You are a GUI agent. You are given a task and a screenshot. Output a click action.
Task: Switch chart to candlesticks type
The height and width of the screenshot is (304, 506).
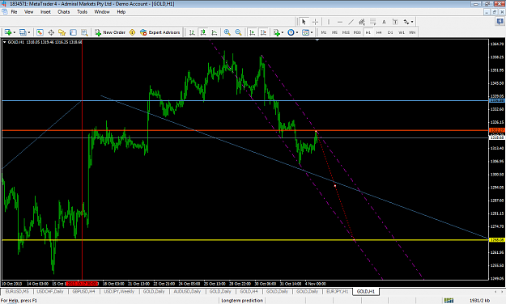click(x=203, y=32)
